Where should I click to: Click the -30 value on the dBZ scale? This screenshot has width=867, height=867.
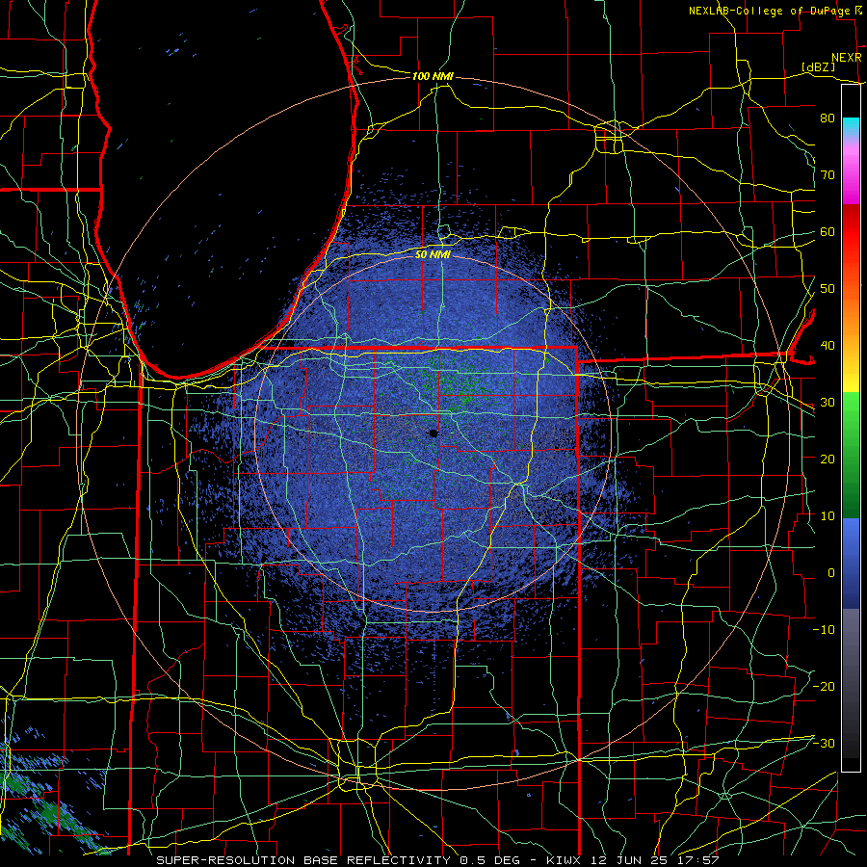point(824,743)
